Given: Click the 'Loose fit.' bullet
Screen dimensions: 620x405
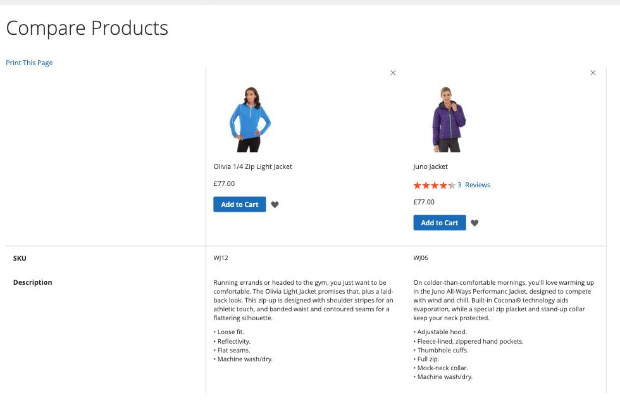Looking at the screenshot, I should tap(229, 332).
